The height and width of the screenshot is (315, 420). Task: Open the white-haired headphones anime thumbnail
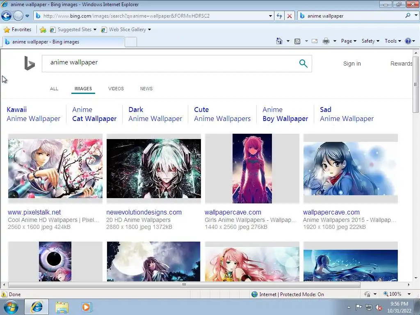click(x=154, y=169)
